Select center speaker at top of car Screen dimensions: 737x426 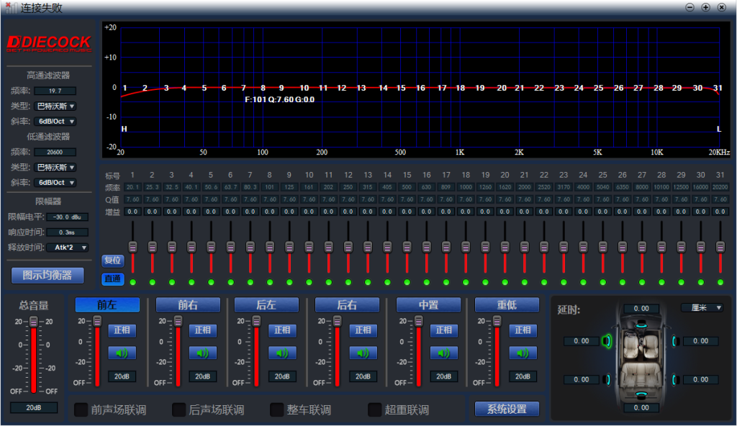641,325
